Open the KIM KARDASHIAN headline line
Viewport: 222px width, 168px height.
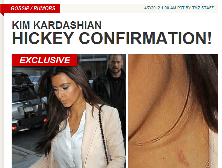click(57, 25)
